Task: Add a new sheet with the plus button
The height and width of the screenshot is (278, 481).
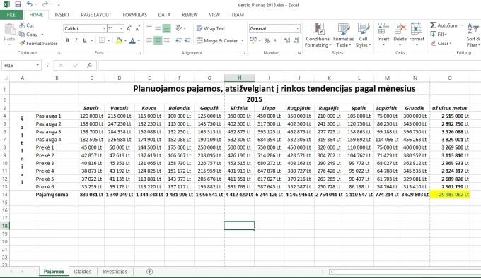Action: [x=149, y=272]
